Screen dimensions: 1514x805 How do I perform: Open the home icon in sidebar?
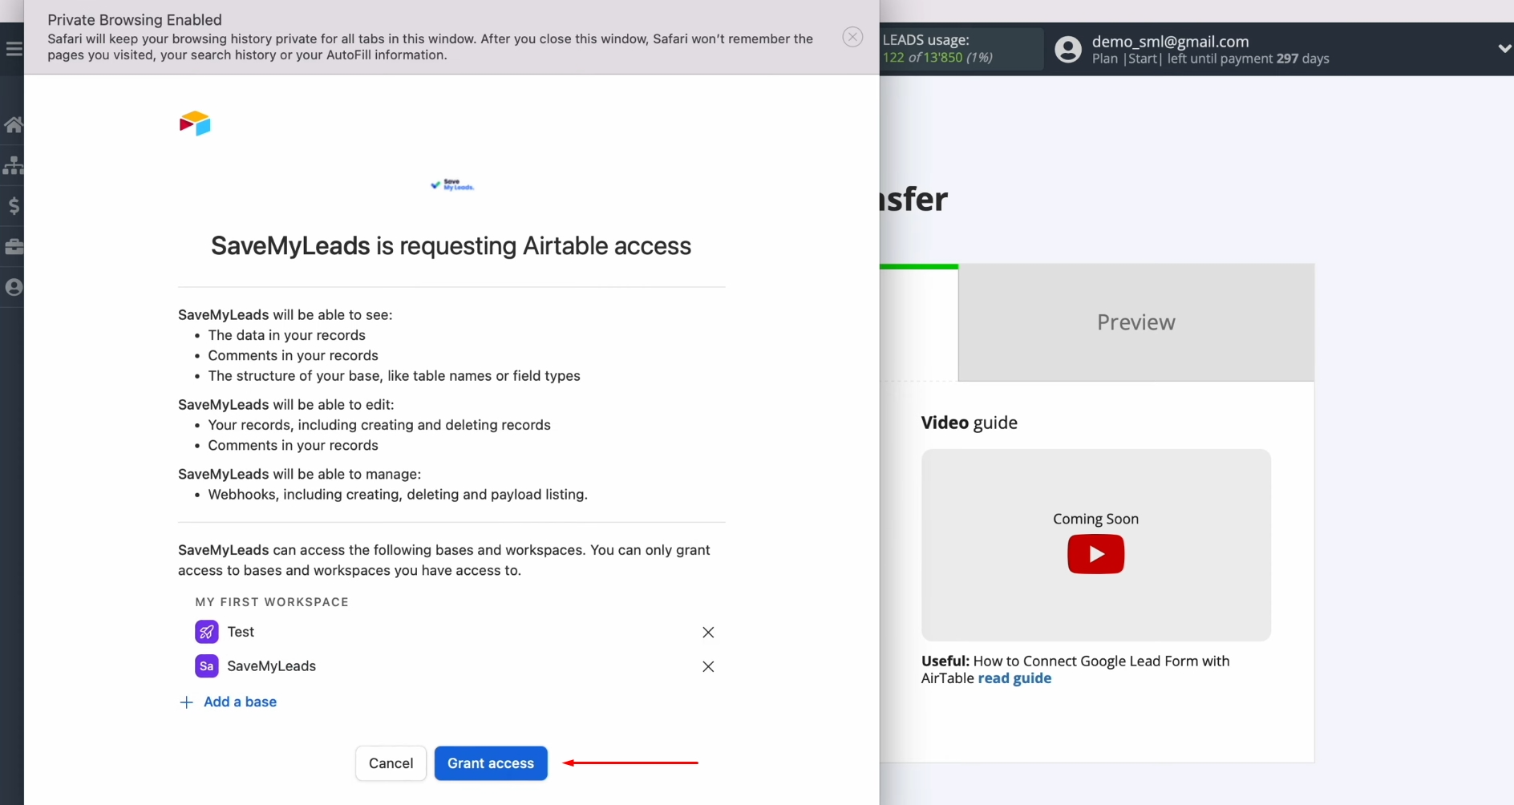(14, 124)
